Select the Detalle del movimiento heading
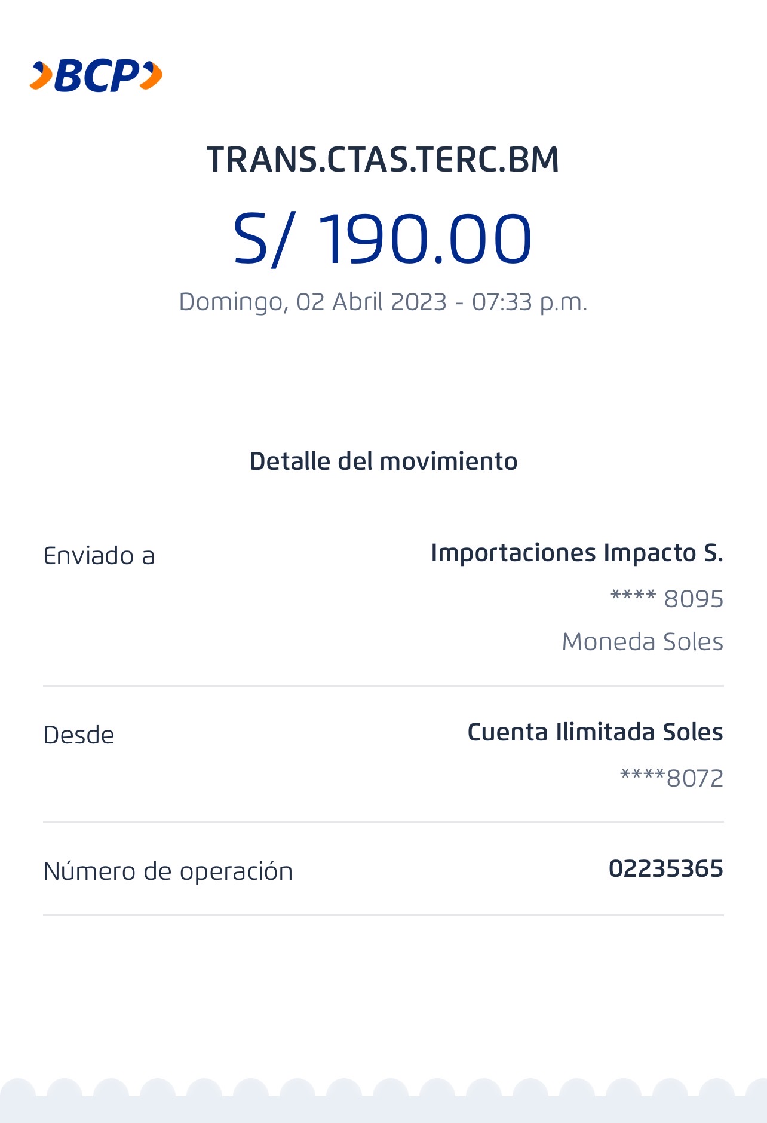The width and height of the screenshot is (767, 1123). coord(383,461)
